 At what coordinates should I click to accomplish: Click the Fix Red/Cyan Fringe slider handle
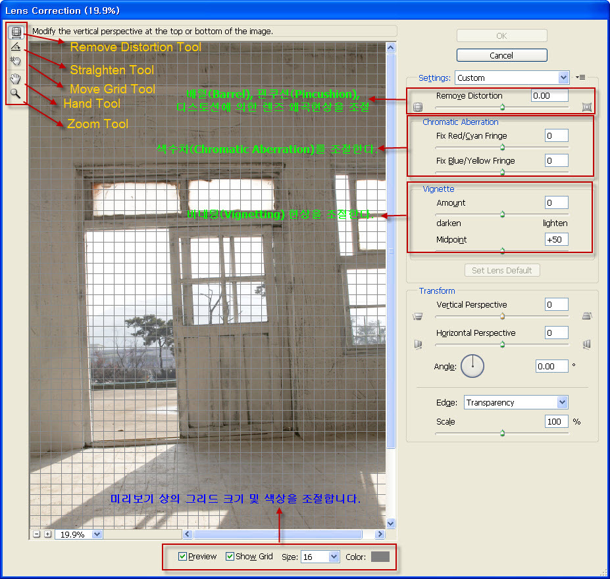pyautogui.click(x=502, y=147)
